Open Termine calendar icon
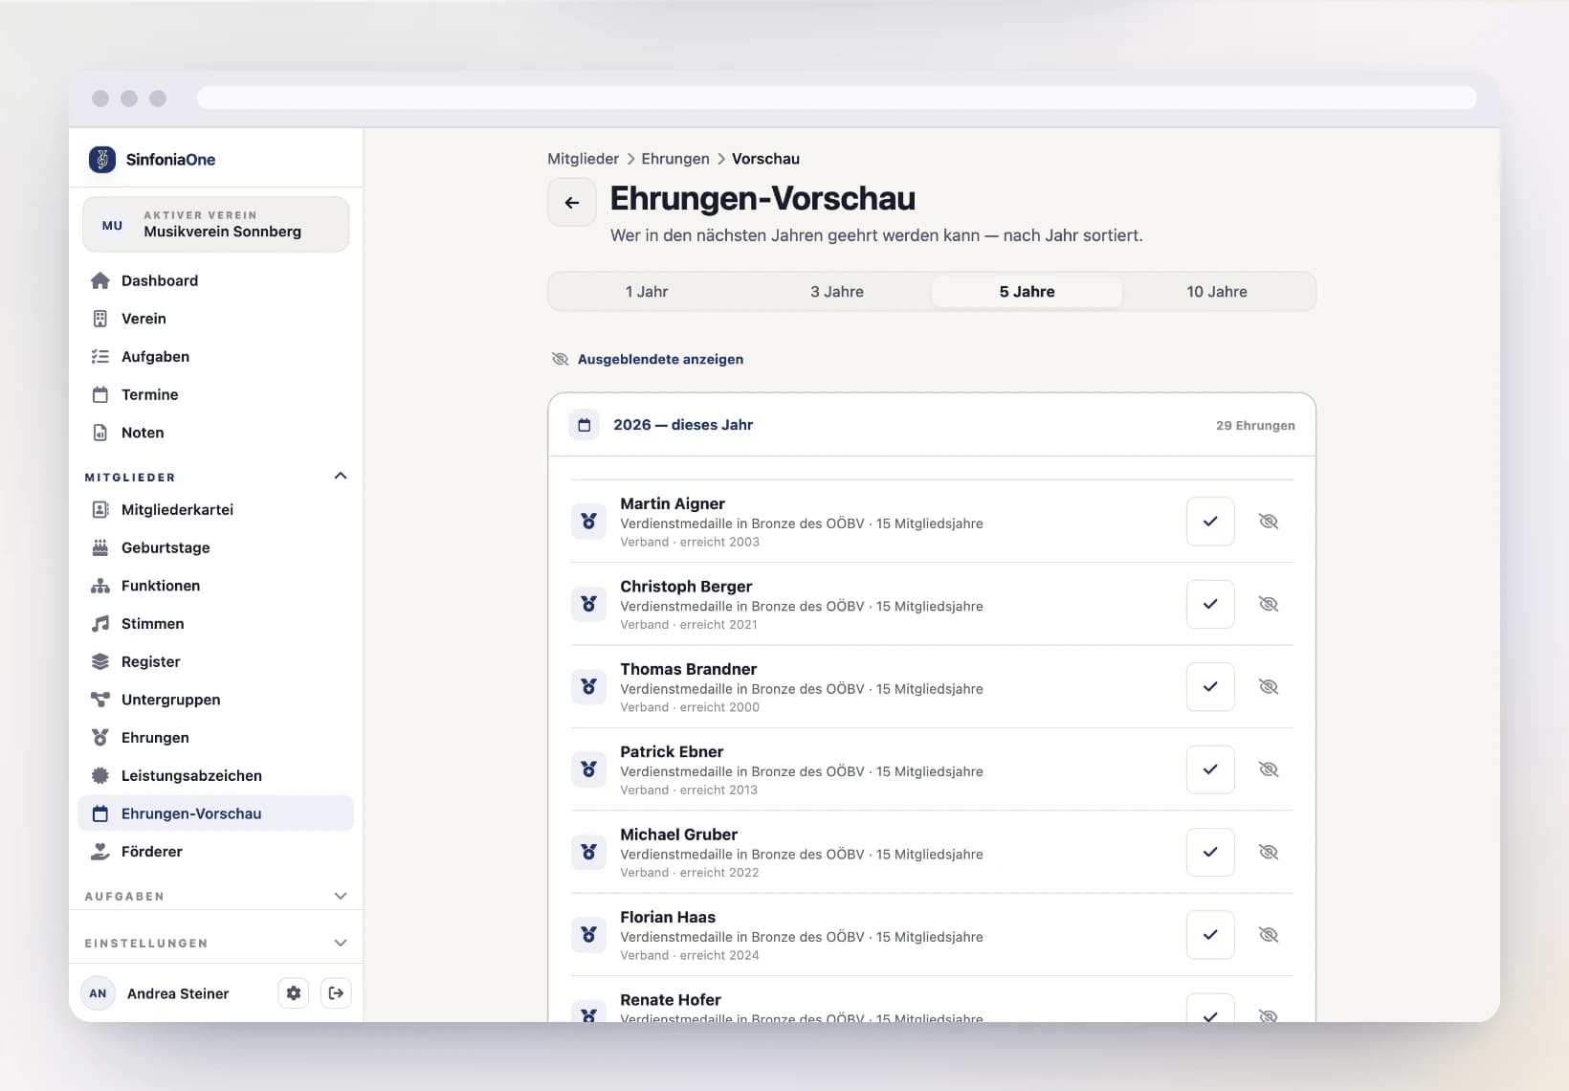1569x1091 pixels. [100, 394]
